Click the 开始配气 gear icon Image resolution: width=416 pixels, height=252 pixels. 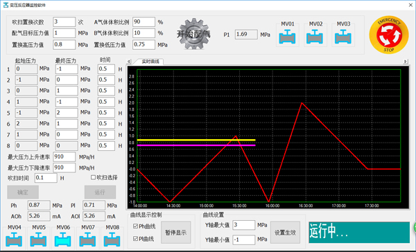pos(193,34)
